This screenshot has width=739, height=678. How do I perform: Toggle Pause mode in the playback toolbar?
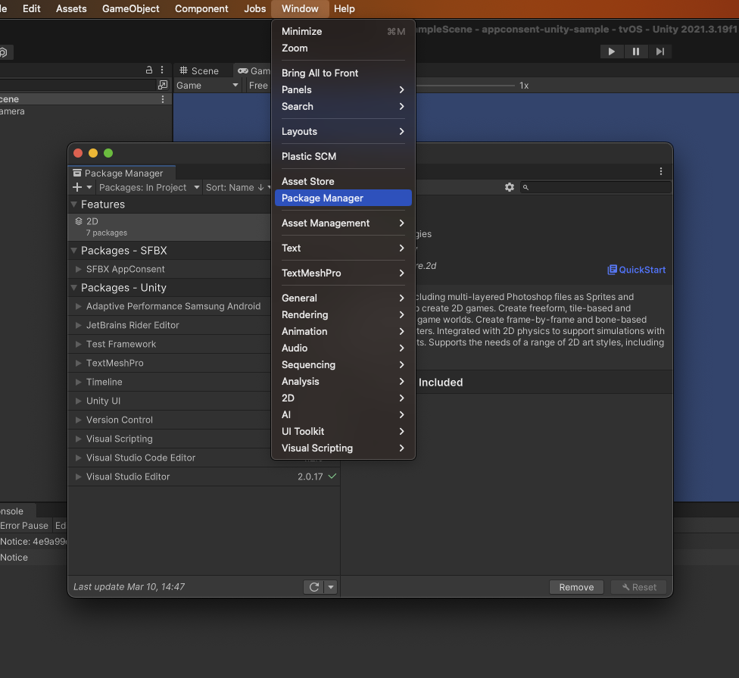click(636, 52)
